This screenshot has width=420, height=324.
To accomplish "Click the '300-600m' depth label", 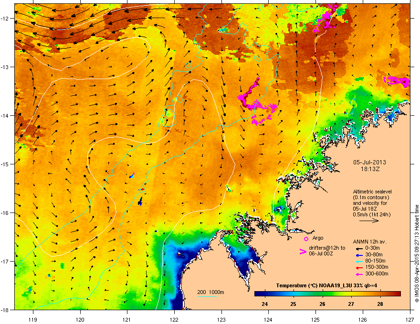I will 377,273.
